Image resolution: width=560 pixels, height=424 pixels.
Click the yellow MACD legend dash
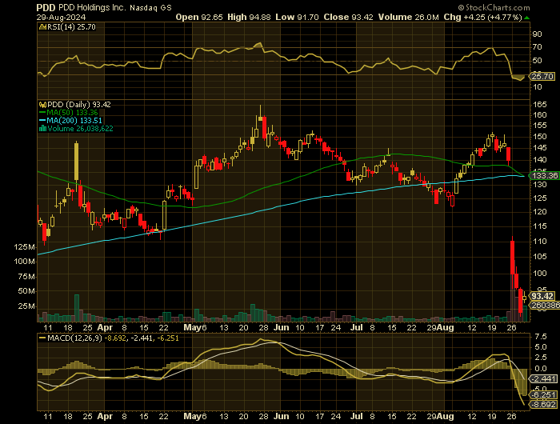click(x=42, y=338)
